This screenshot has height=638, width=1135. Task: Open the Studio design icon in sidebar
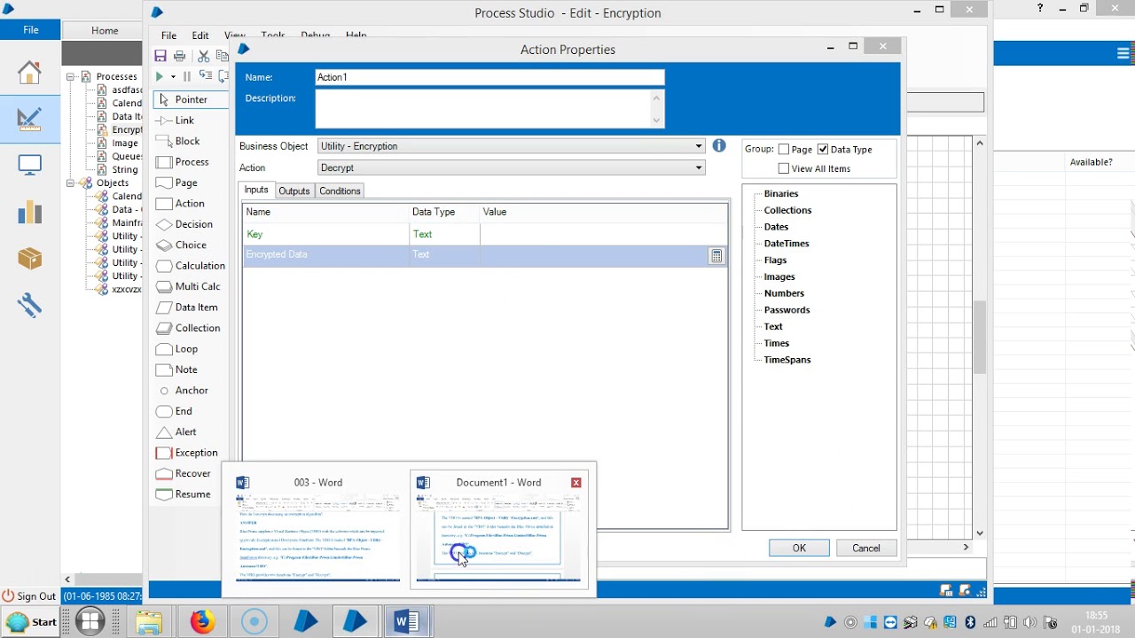(29, 119)
